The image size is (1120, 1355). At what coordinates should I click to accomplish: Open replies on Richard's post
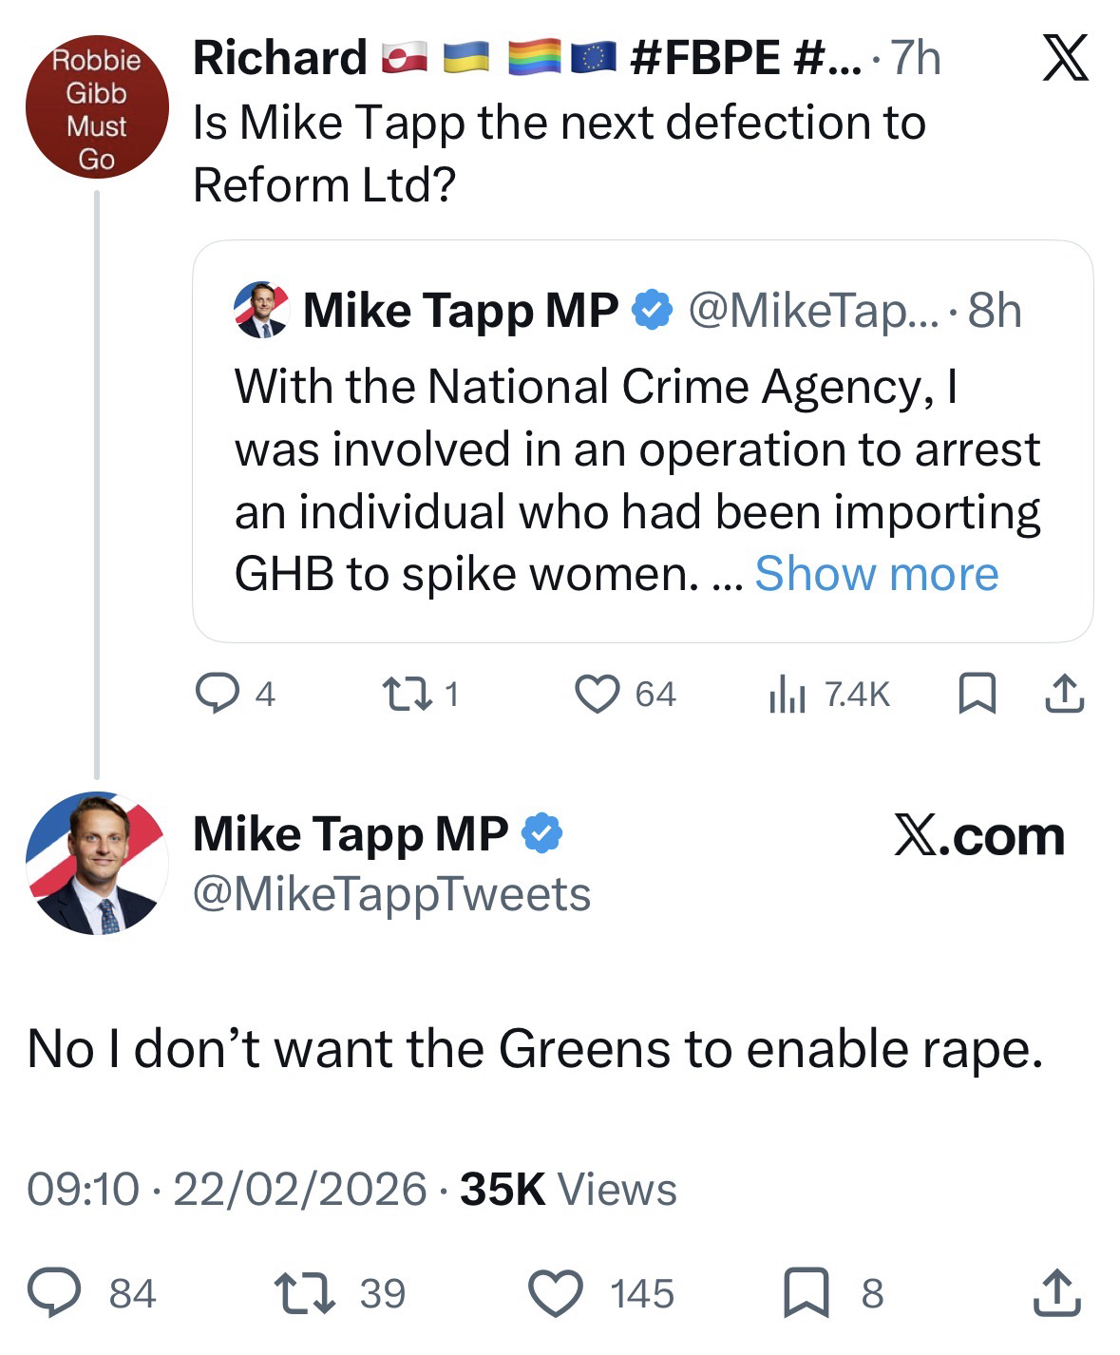tap(218, 694)
